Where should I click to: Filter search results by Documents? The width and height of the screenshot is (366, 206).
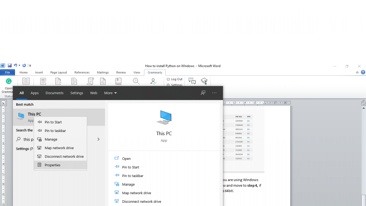pyautogui.click(x=54, y=93)
